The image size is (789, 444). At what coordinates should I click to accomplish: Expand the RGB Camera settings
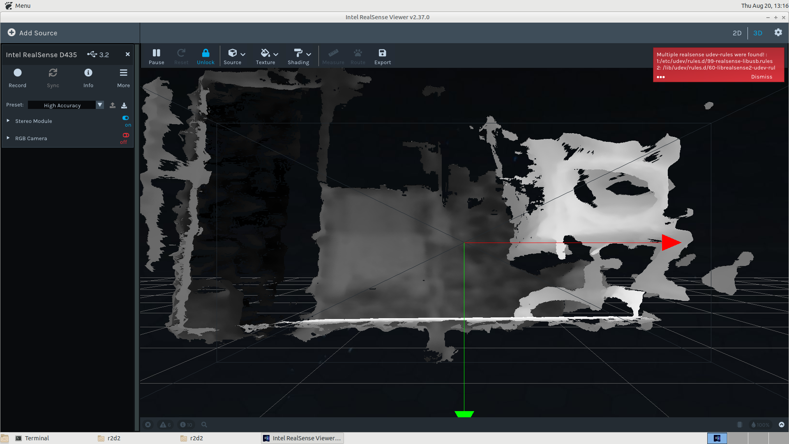point(7,138)
